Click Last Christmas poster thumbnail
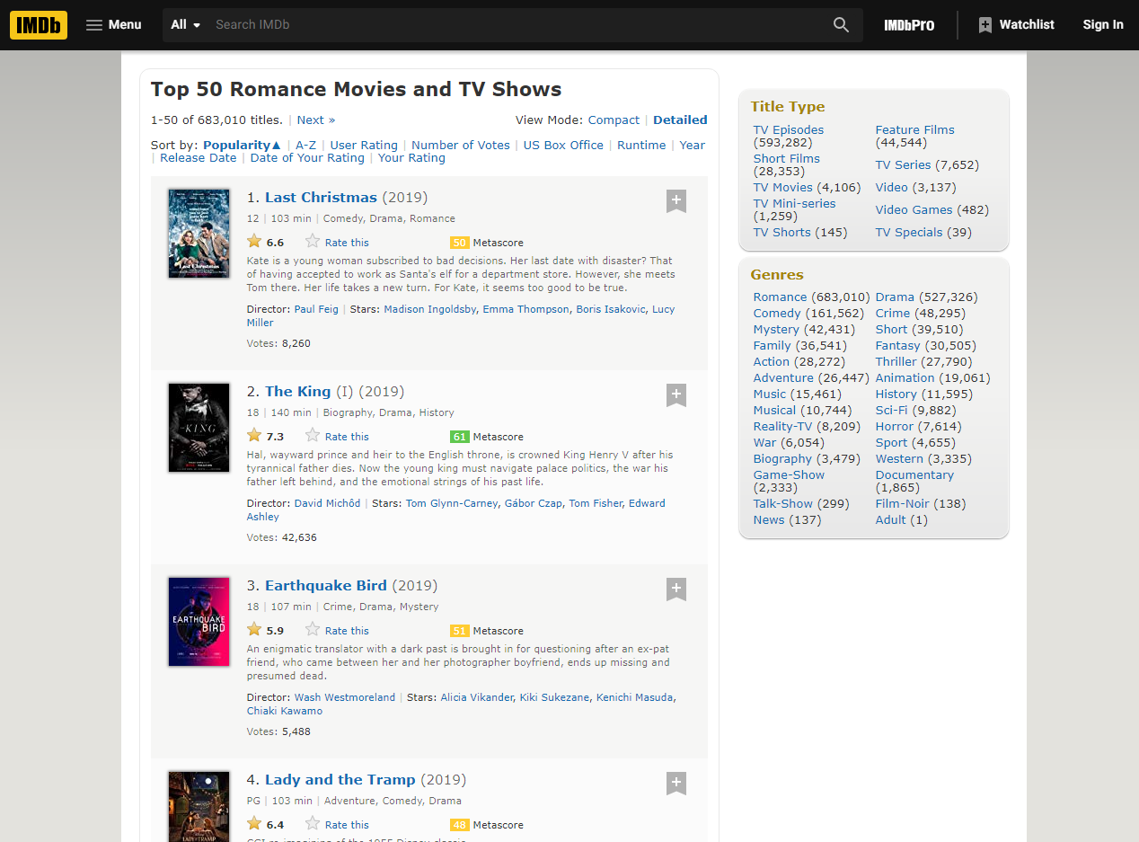This screenshot has height=842, width=1139. coord(199,234)
